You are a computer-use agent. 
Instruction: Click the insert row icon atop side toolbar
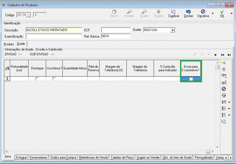[x=224, y=63]
